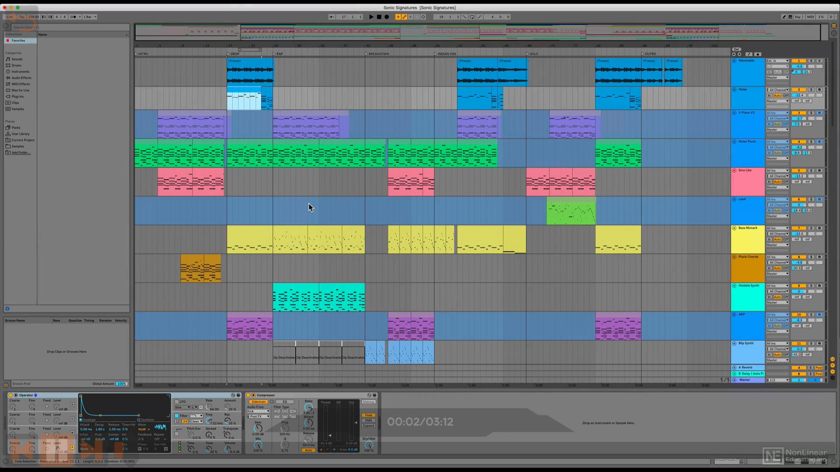Select Samples under Categories
Viewport: 840px width, 472px height.
point(17,109)
